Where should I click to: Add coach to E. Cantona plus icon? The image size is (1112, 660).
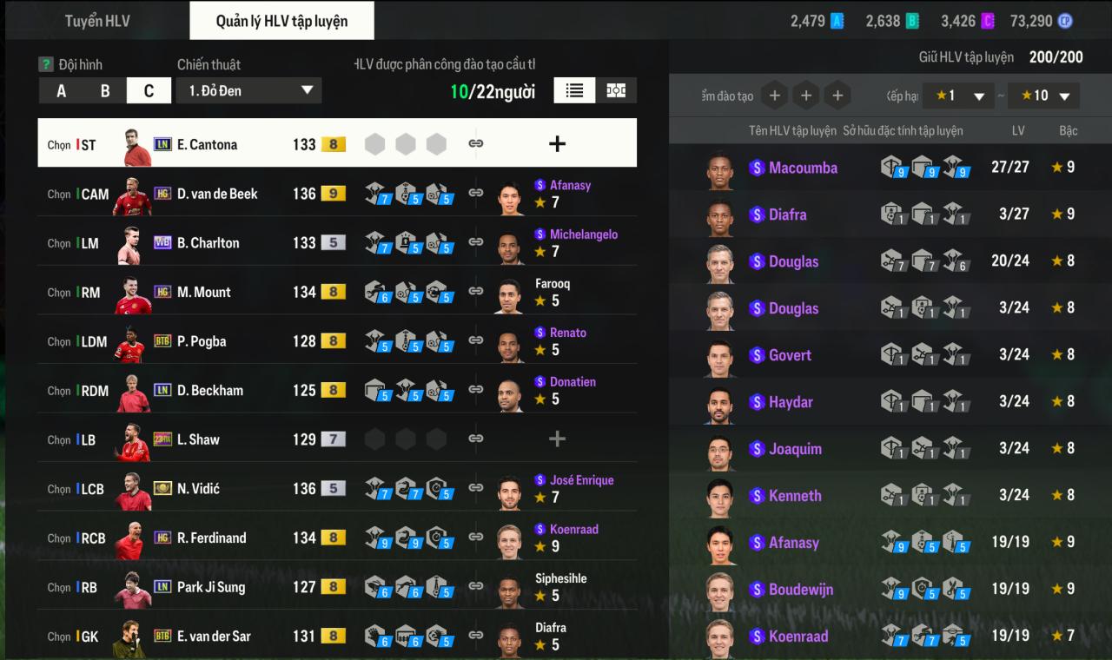point(558,144)
